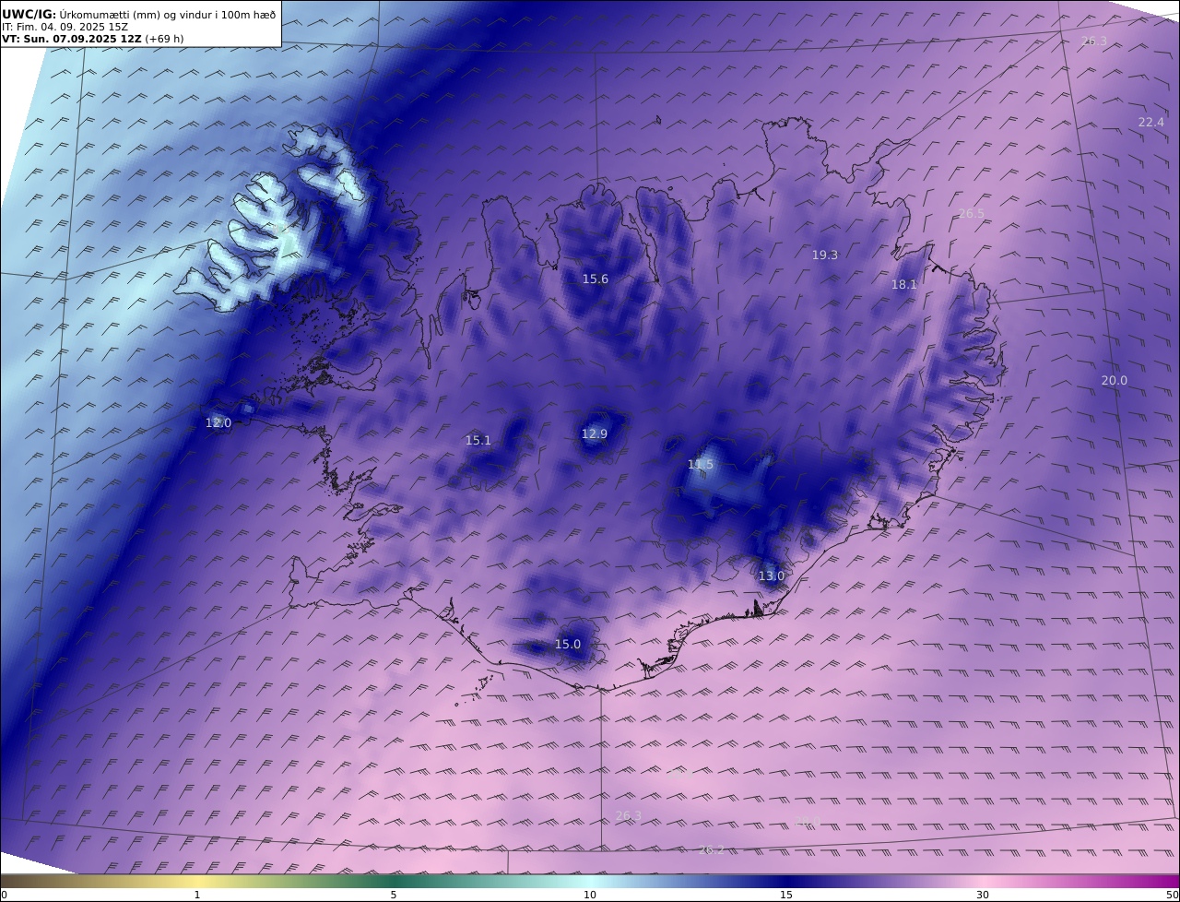Click the colorbar tick label 1

click(x=196, y=895)
